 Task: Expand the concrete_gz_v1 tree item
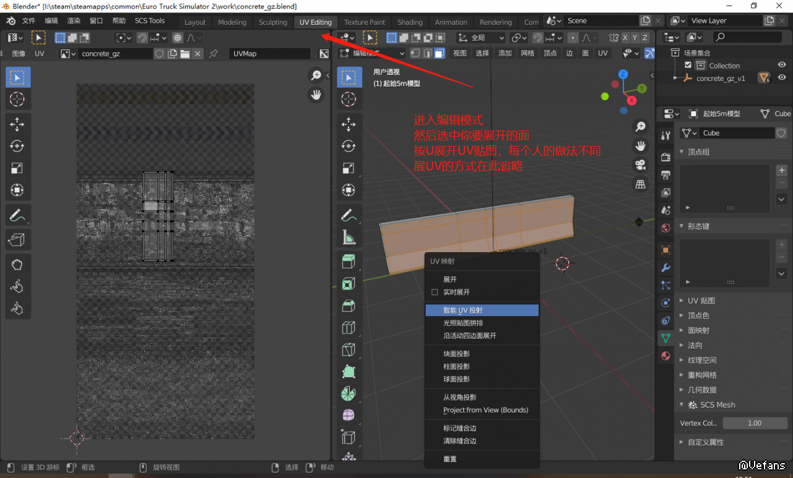675,79
